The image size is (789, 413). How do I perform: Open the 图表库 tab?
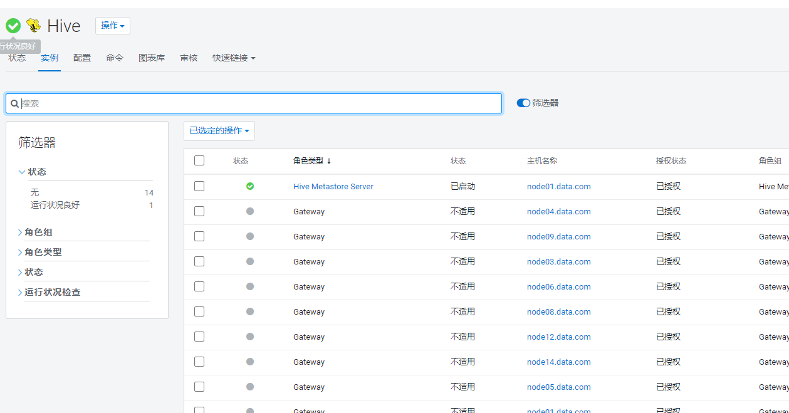(x=152, y=58)
